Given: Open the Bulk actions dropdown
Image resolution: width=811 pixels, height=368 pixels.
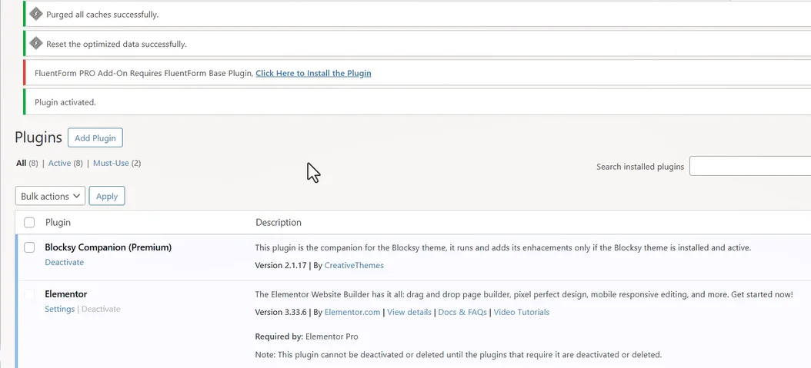Looking at the screenshot, I should click(50, 196).
